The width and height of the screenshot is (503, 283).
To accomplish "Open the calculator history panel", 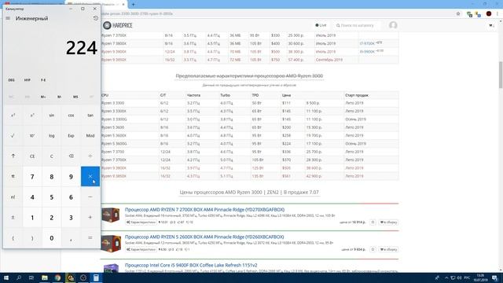I will [96, 18].
